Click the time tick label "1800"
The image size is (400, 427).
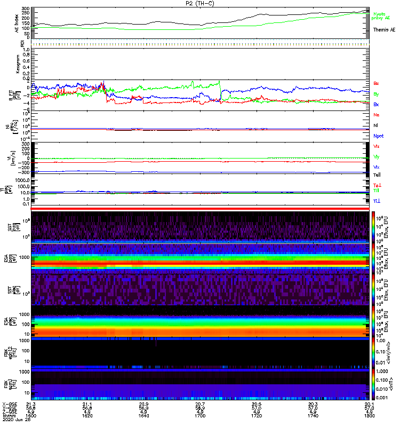click(x=369, y=416)
